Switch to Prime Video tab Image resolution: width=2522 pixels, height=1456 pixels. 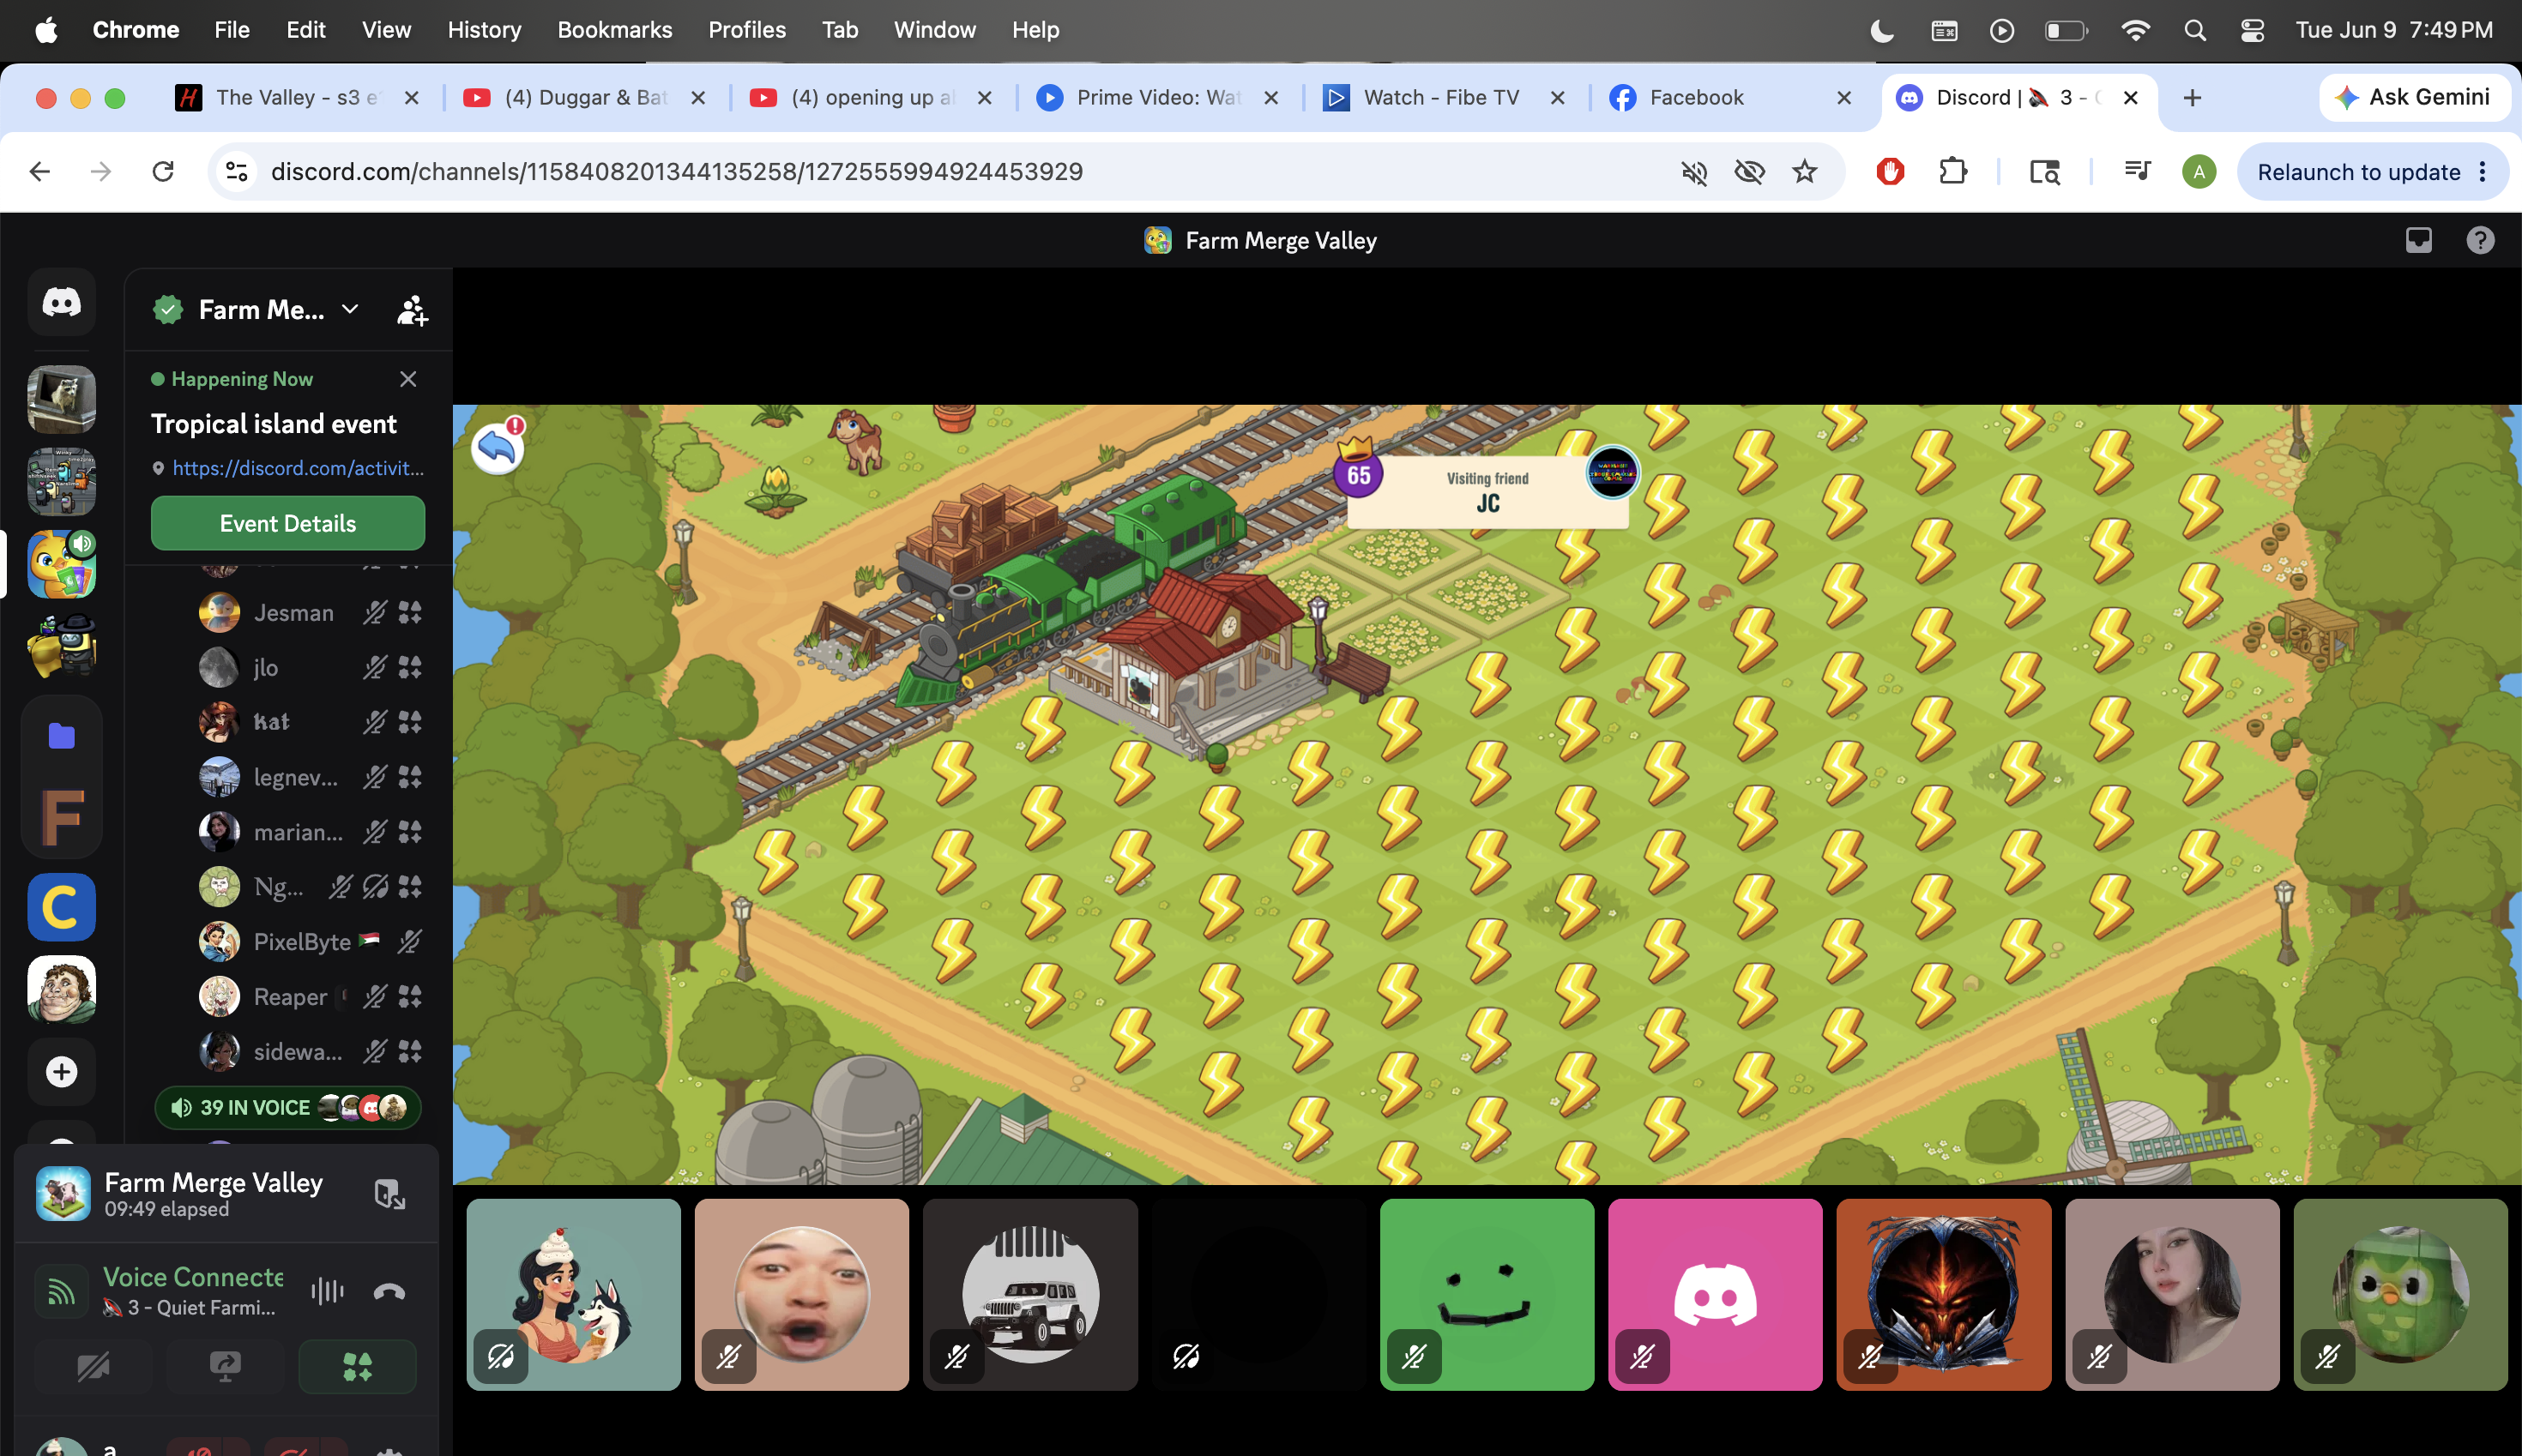[1157, 97]
